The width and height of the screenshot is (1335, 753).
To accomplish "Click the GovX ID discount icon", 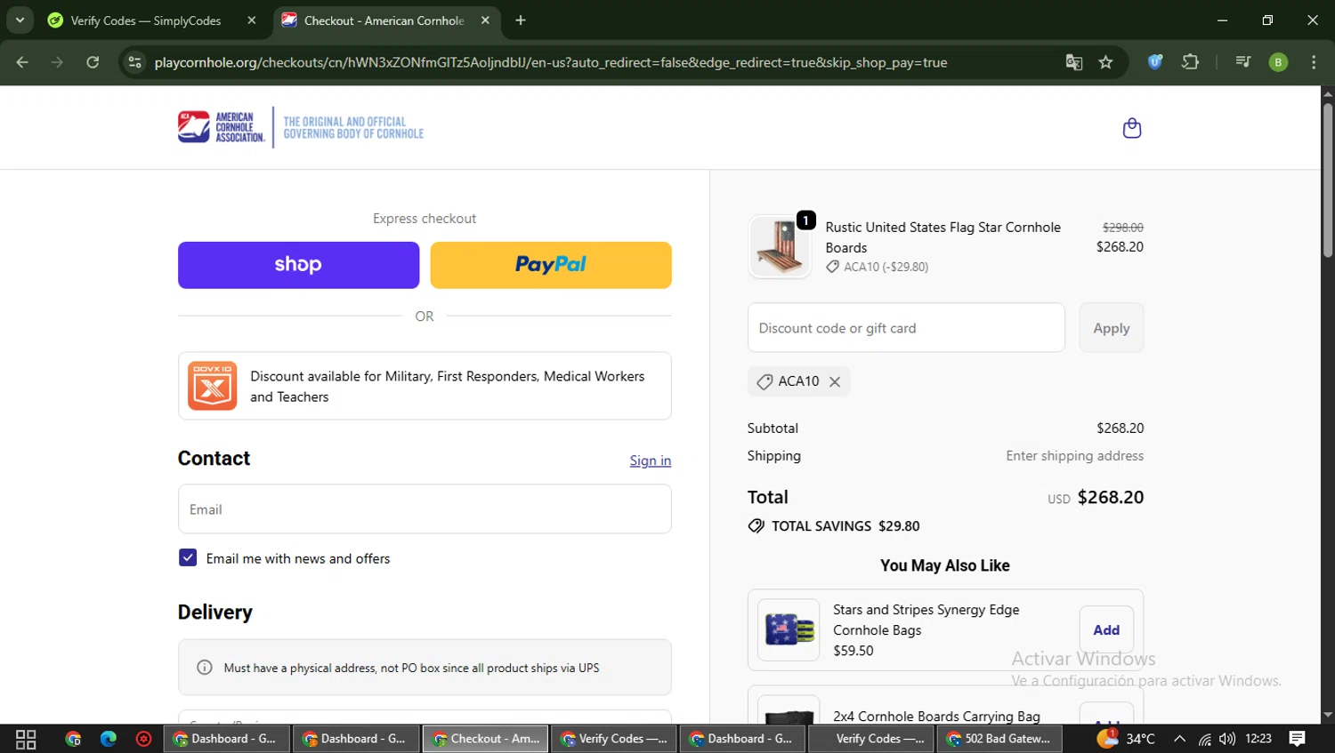I will point(212,386).
